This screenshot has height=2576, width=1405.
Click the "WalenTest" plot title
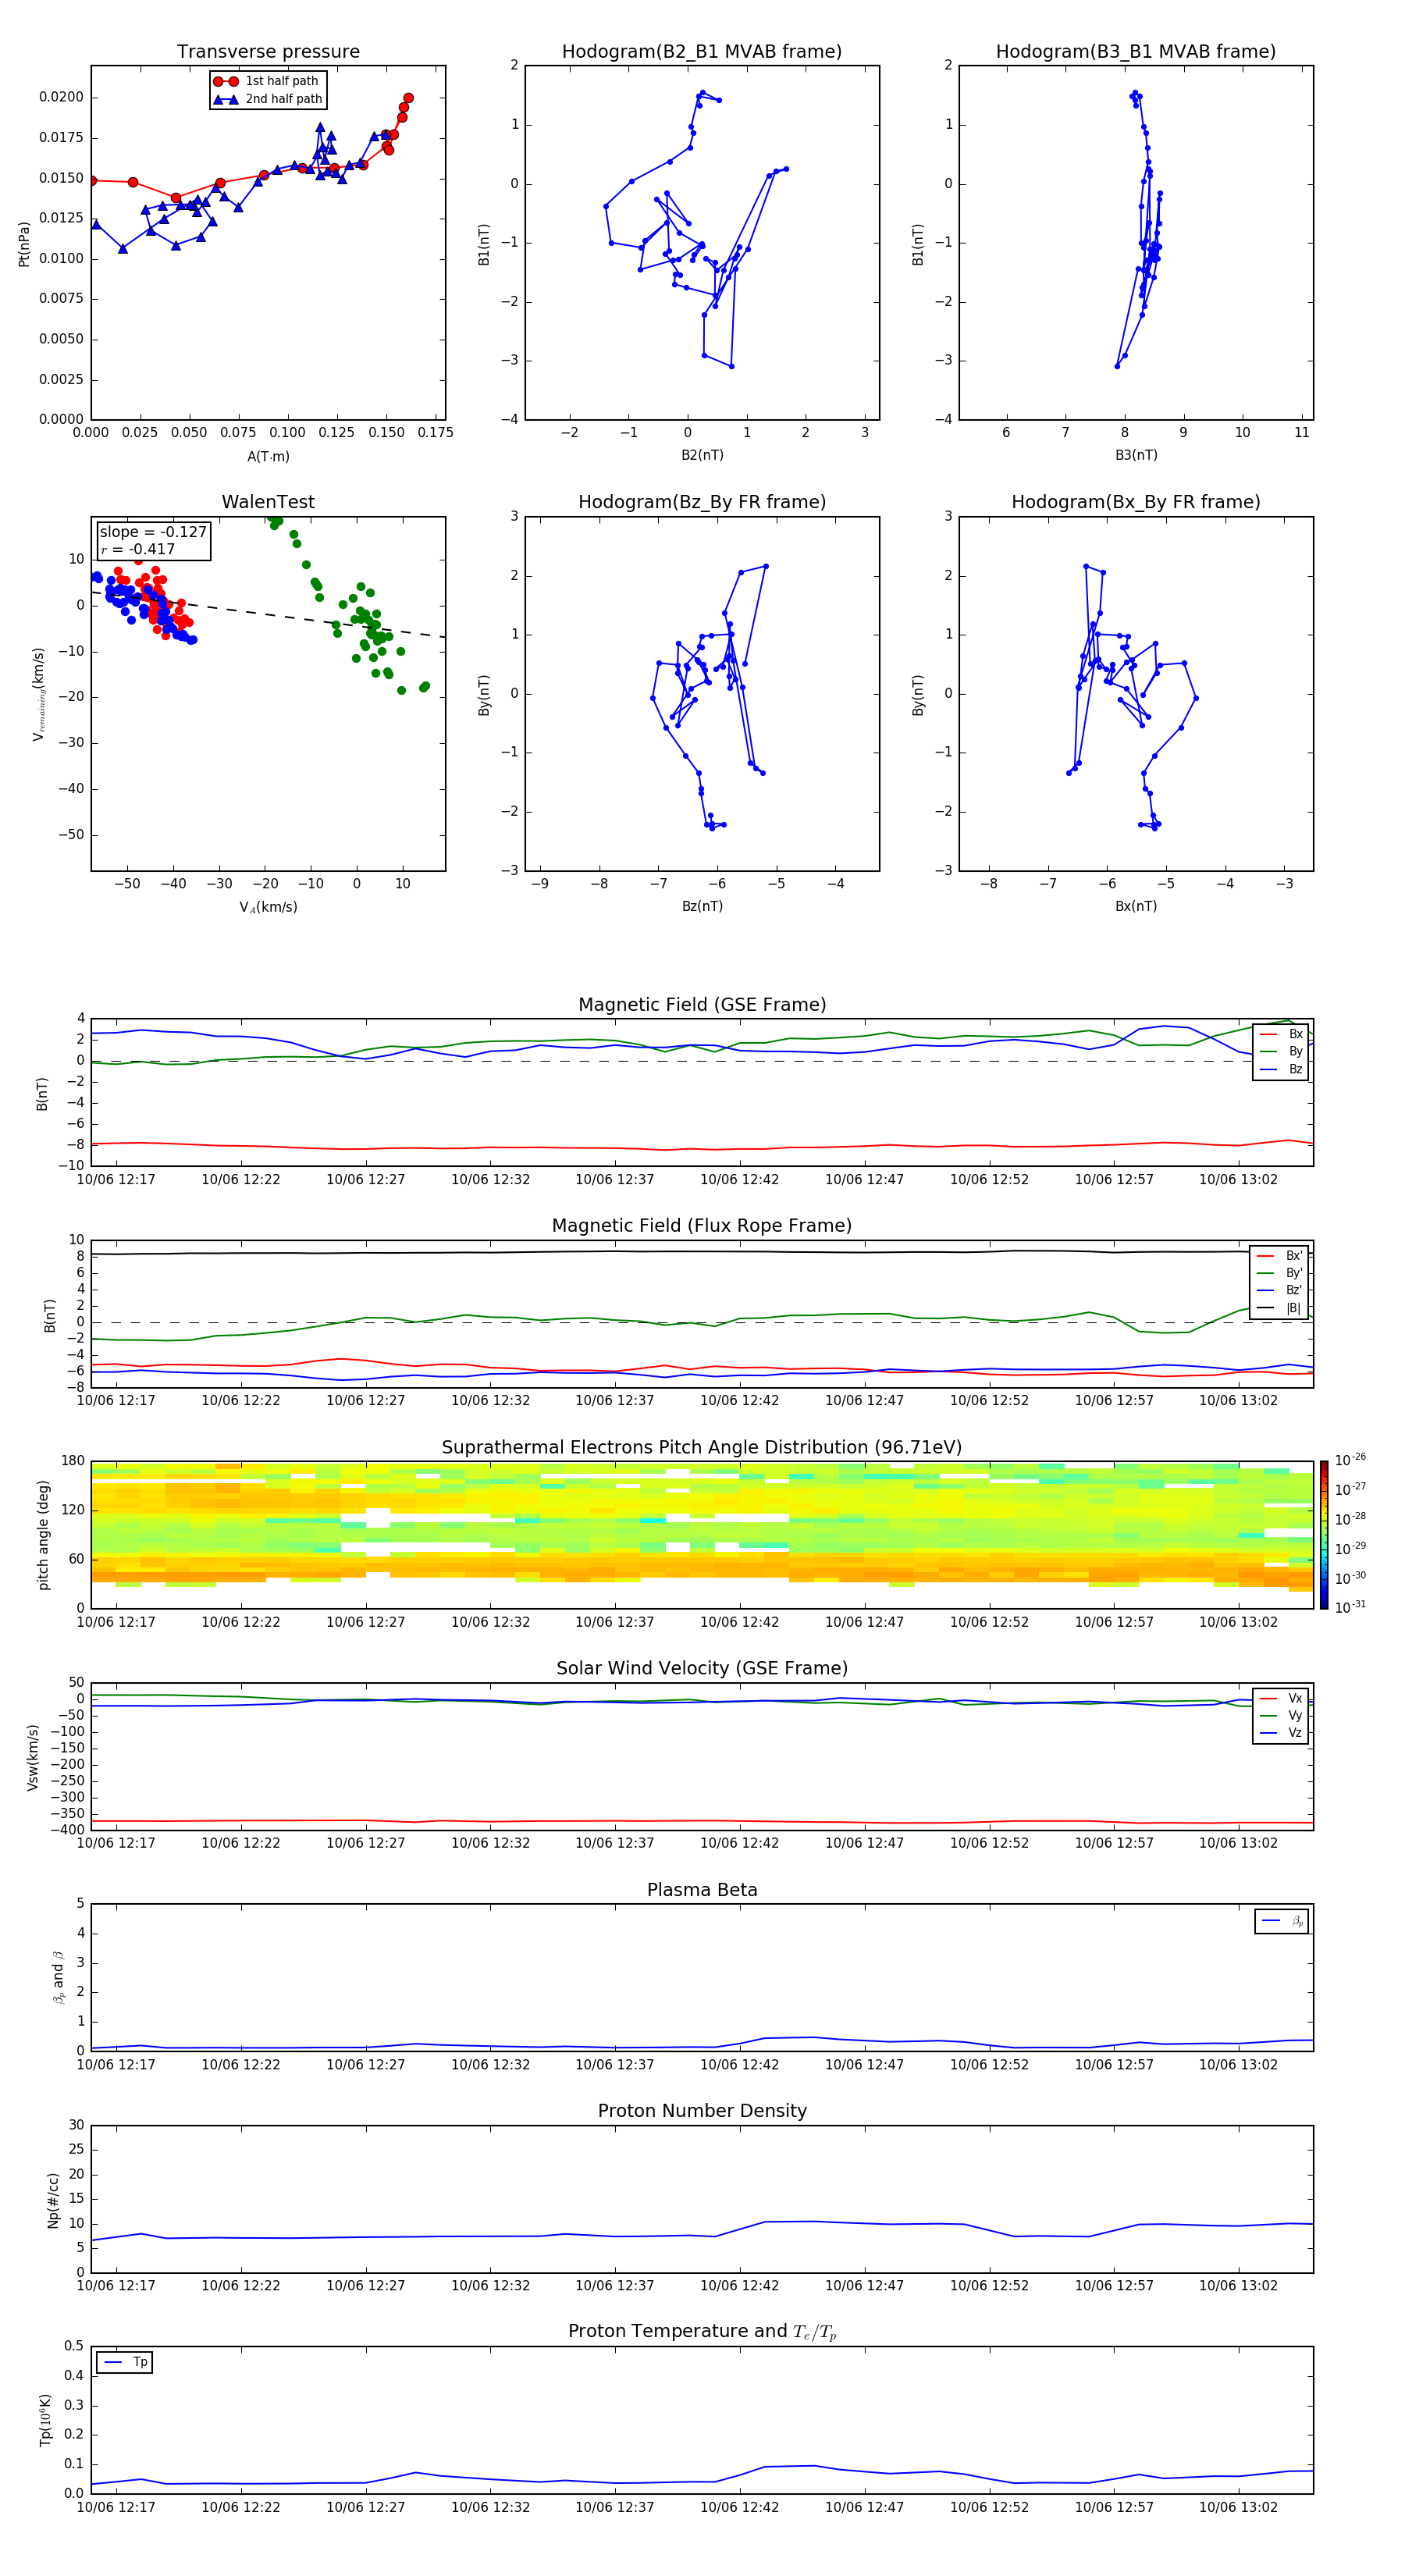coord(268,502)
